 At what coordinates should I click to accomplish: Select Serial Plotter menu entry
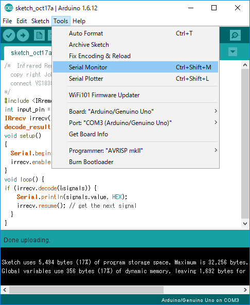click(x=135, y=79)
